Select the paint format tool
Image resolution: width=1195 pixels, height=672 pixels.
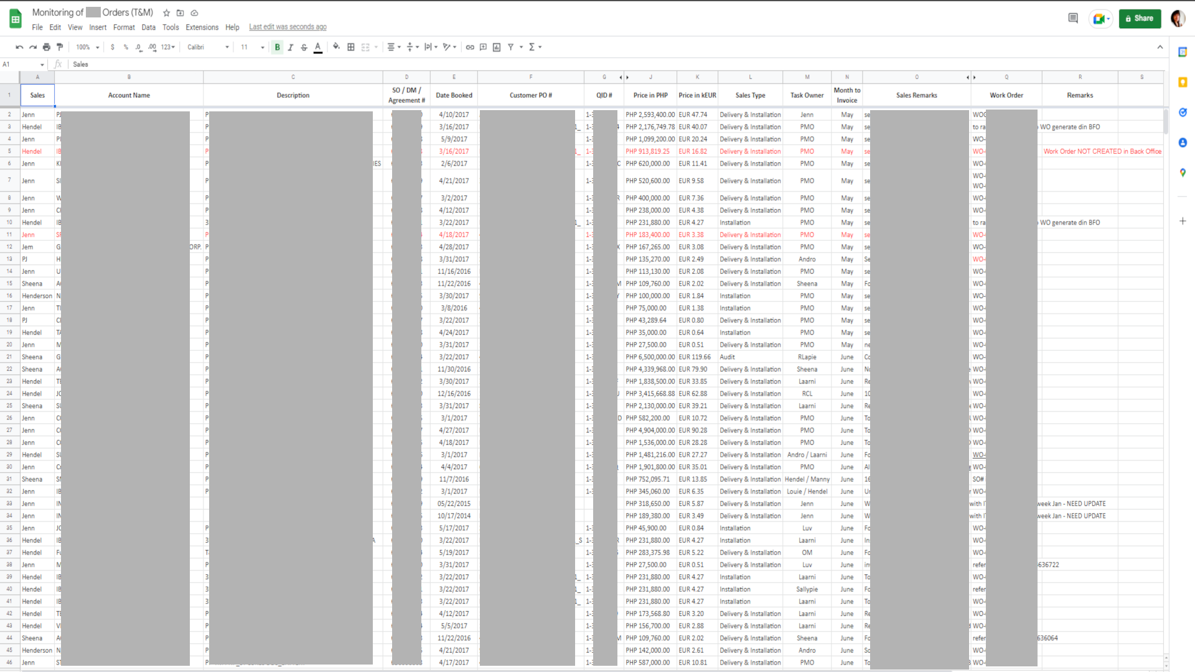point(60,47)
